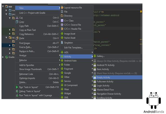Select the New menu entry

38,8
